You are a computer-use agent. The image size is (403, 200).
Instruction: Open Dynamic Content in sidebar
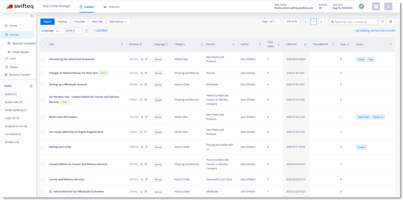pyautogui.click(x=18, y=75)
